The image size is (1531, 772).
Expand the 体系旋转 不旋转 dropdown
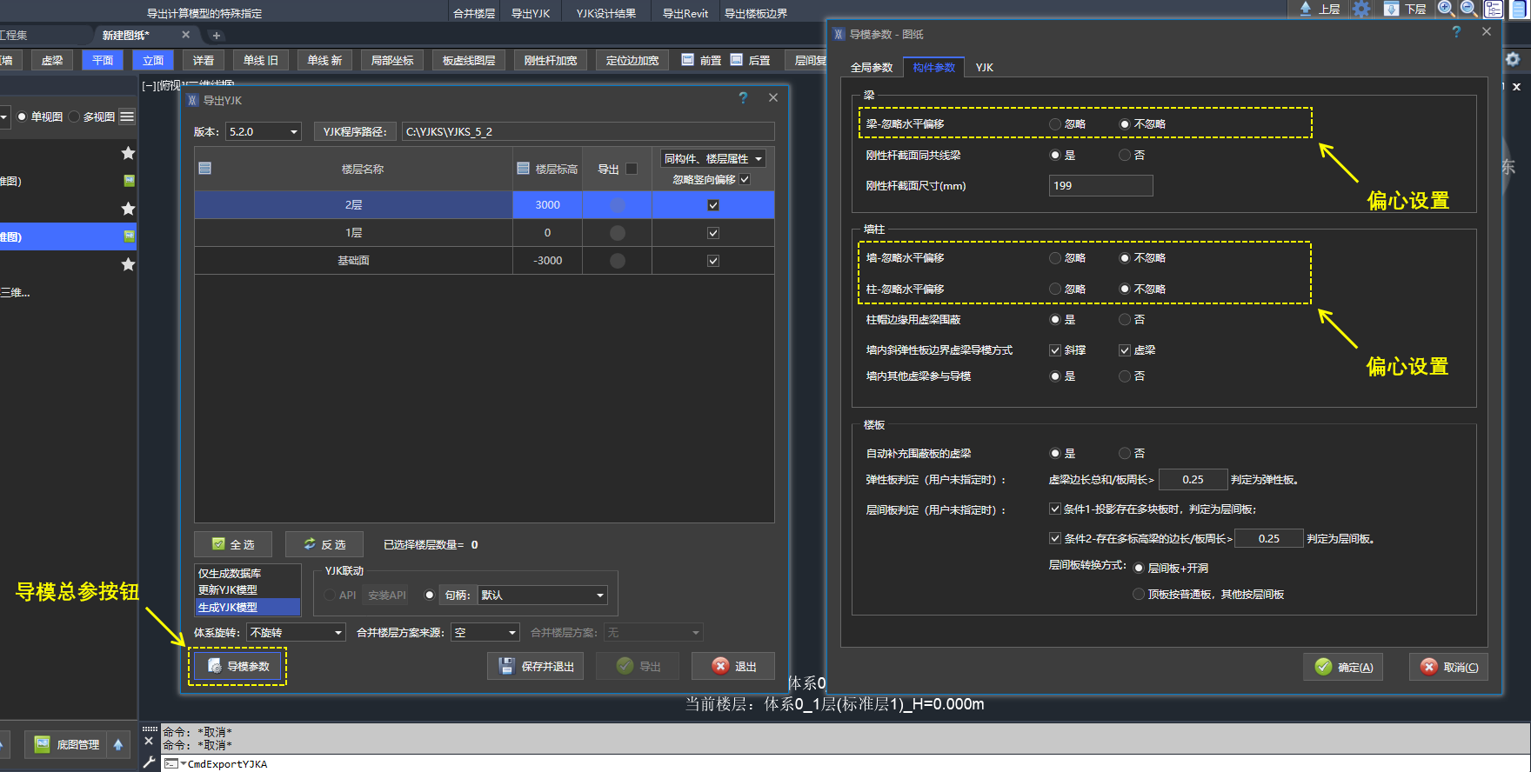[296, 633]
